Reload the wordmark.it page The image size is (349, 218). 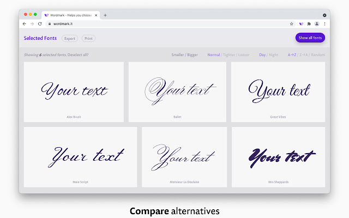40,24
